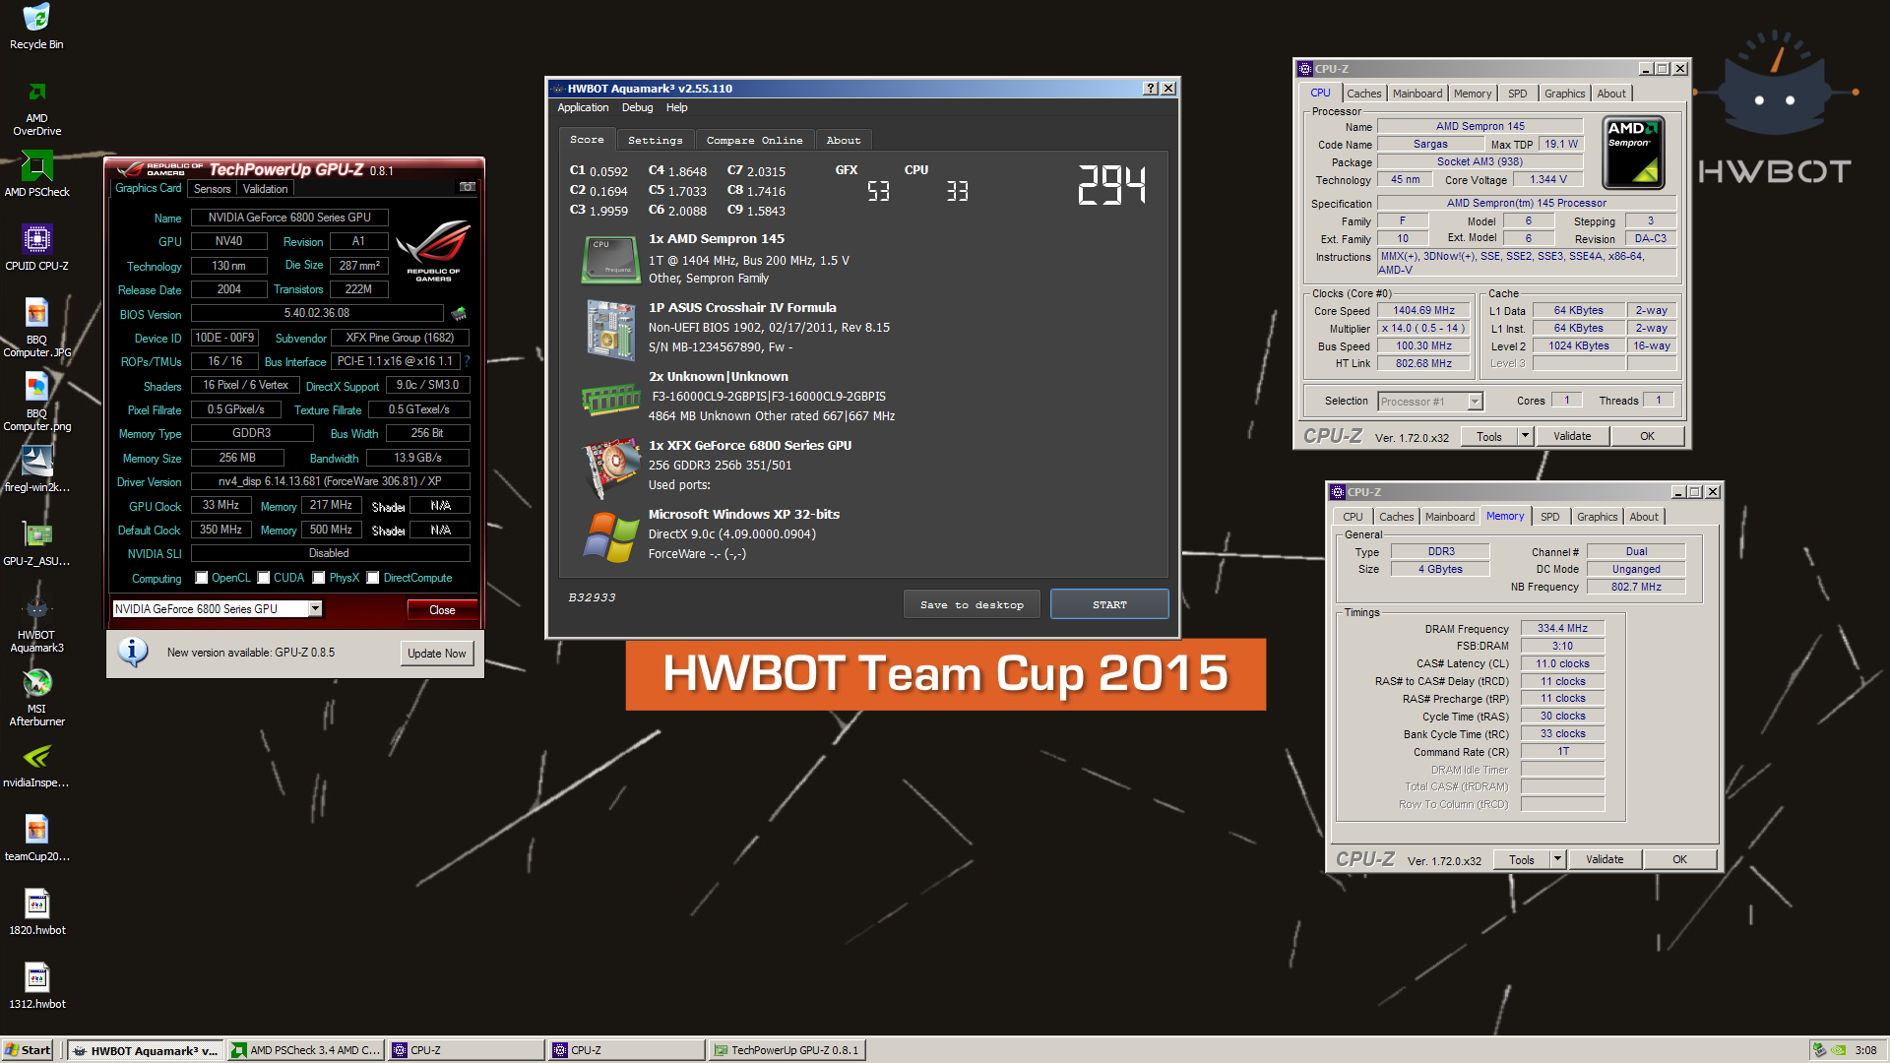Toggle PhysX checkbox in GPU-Z
The width and height of the screenshot is (1890, 1063).
pyautogui.click(x=319, y=578)
